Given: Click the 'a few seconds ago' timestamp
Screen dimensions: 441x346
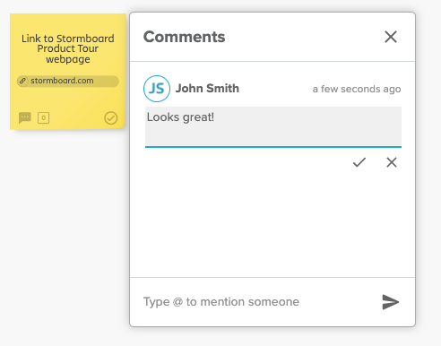Looking at the screenshot, I should 357,89.
